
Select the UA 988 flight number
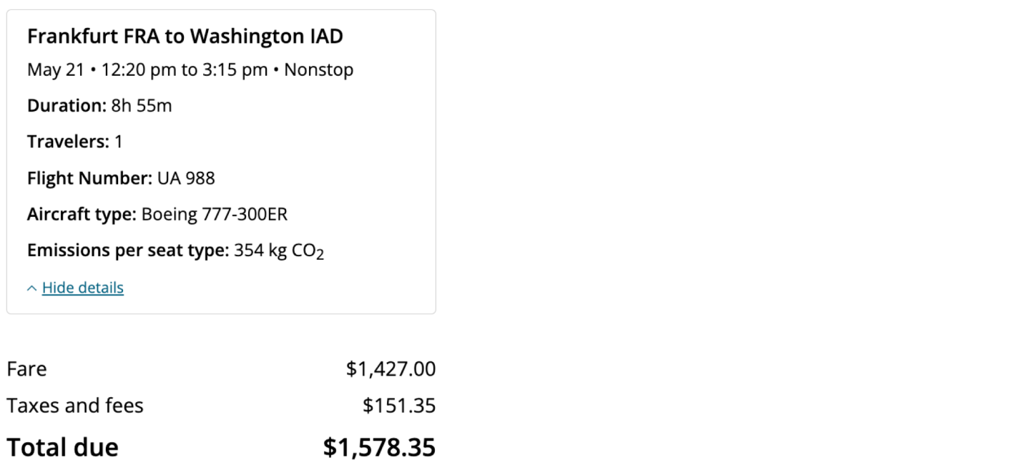[186, 178]
